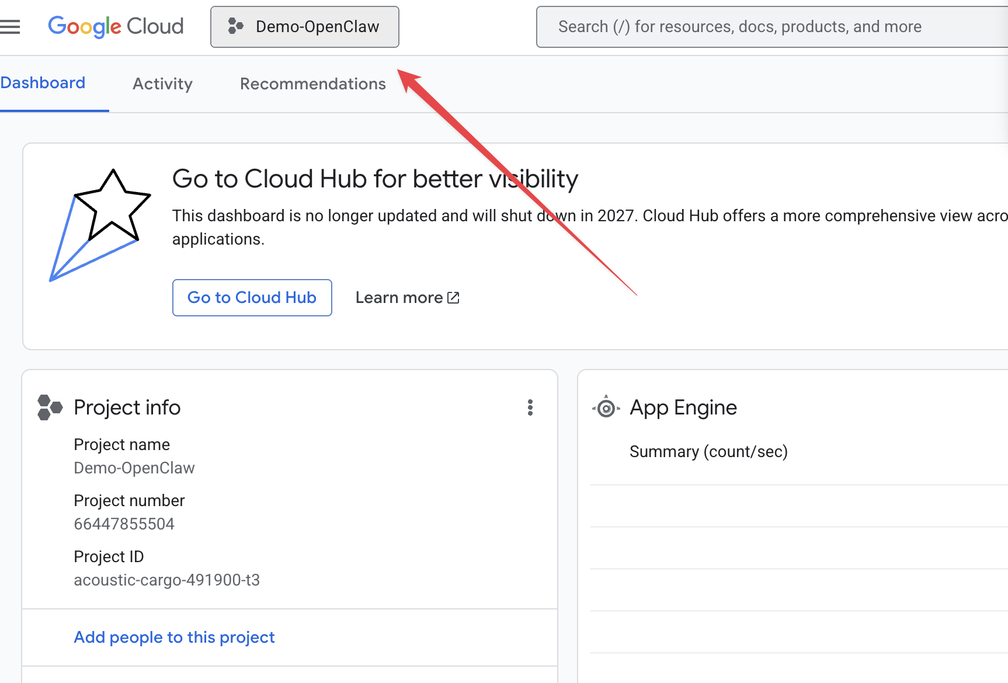This screenshot has height=683, width=1008.
Task: Open the Recommendations tab
Action: (312, 84)
